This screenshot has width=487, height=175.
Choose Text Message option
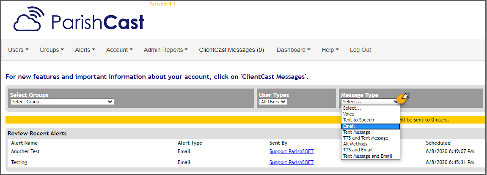370,132
